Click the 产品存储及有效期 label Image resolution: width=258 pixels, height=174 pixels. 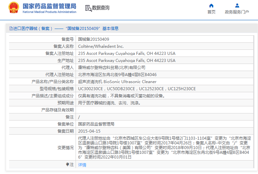(57, 110)
